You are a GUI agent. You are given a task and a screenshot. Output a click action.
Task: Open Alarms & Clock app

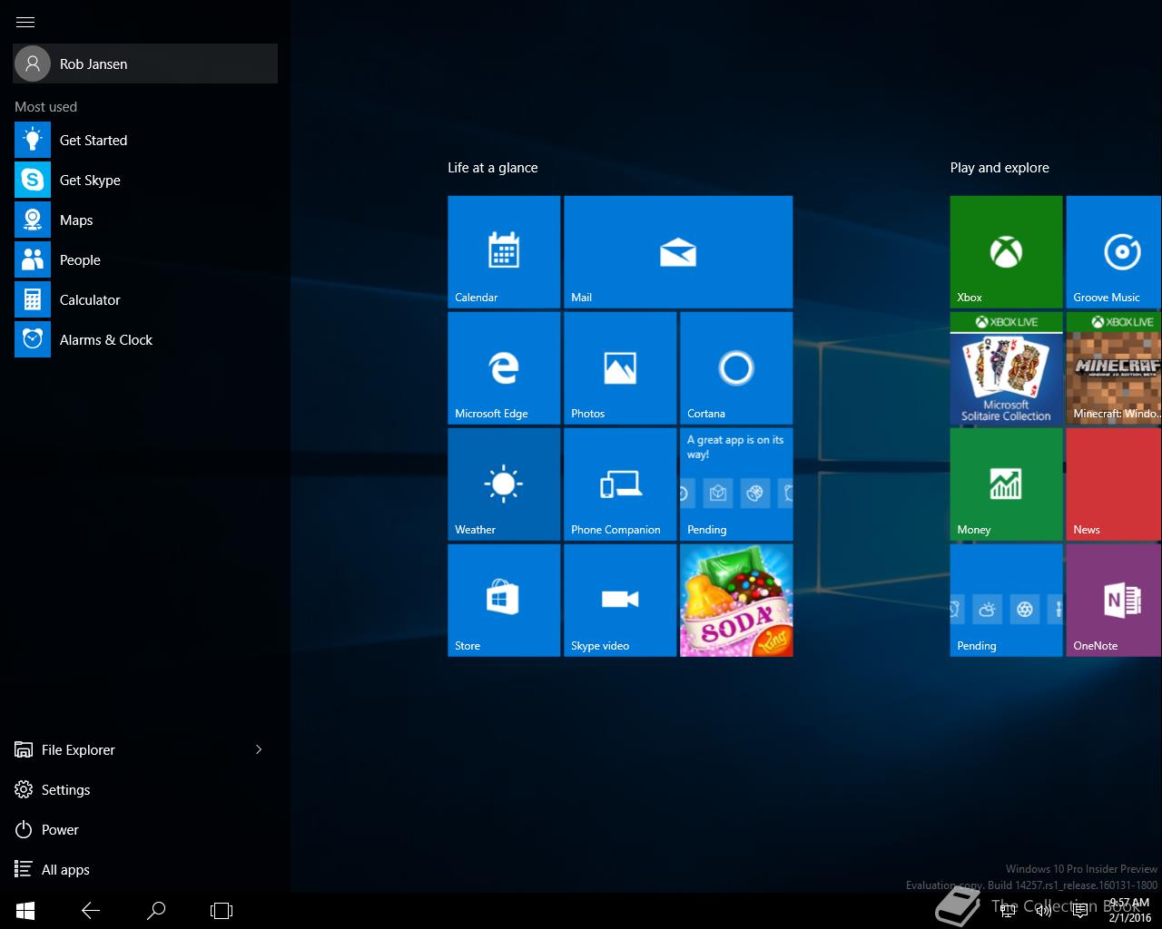coord(145,339)
